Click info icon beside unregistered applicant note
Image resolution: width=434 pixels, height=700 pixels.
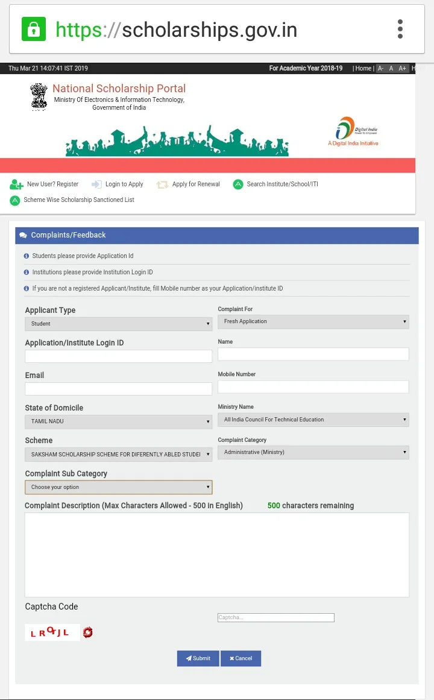point(27,289)
